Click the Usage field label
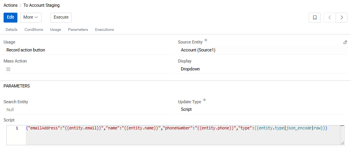351x148 pixels. [x=9, y=42]
